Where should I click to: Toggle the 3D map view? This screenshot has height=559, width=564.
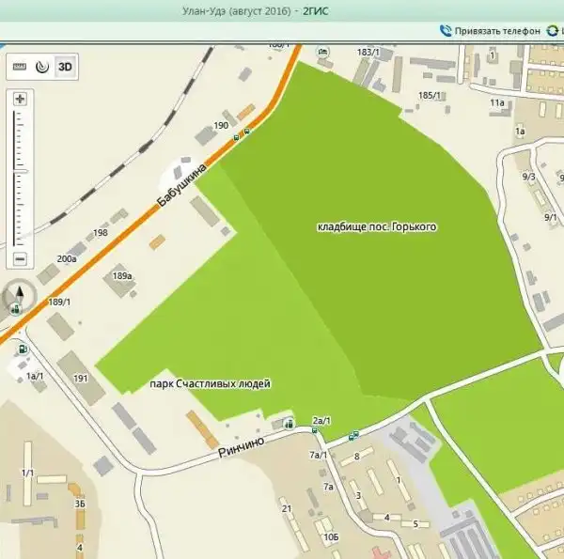click(x=65, y=67)
